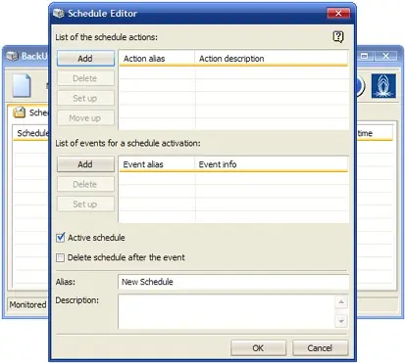The image size is (405, 363).
Task: Click Delete in events list
Action: click(x=85, y=184)
